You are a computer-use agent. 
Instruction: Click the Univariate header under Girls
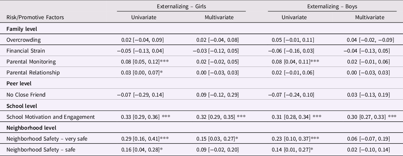(x=144, y=17)
